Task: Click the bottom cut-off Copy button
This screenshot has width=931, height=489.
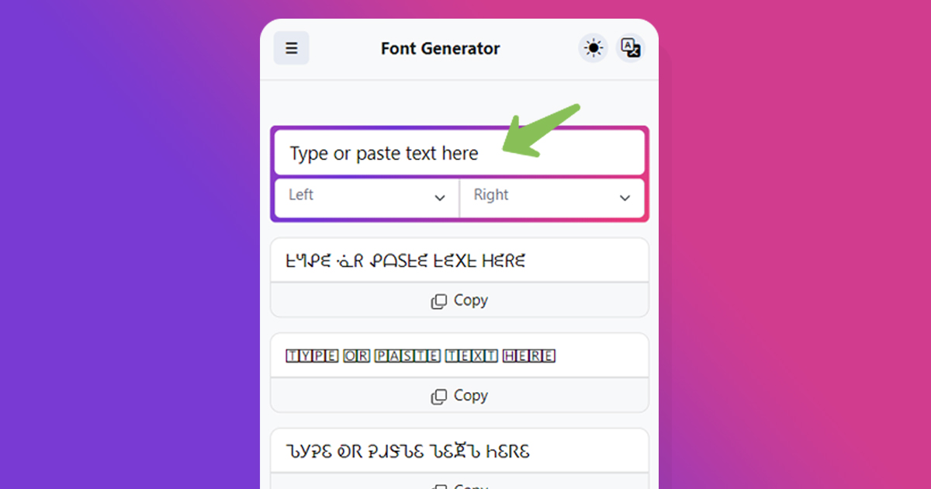Action: click(459, 486)
